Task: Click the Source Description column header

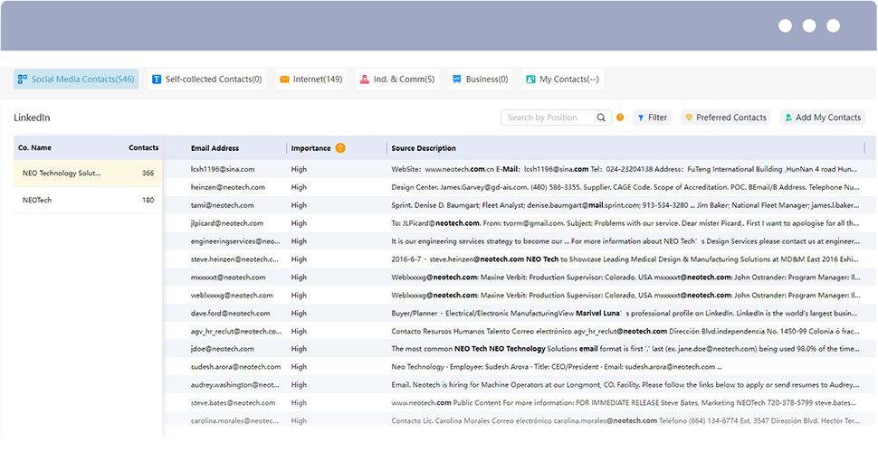Action: (424, 148)
